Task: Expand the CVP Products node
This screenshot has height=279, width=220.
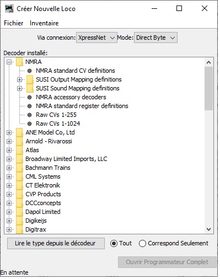Action: 9,194
